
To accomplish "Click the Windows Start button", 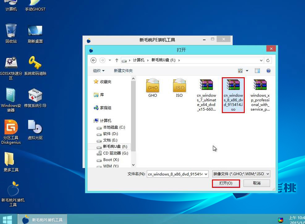I will click(x=7, y=219).
